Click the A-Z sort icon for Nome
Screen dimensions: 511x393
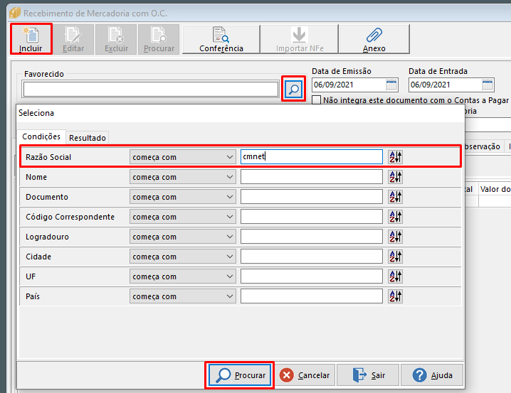[395, 177]
